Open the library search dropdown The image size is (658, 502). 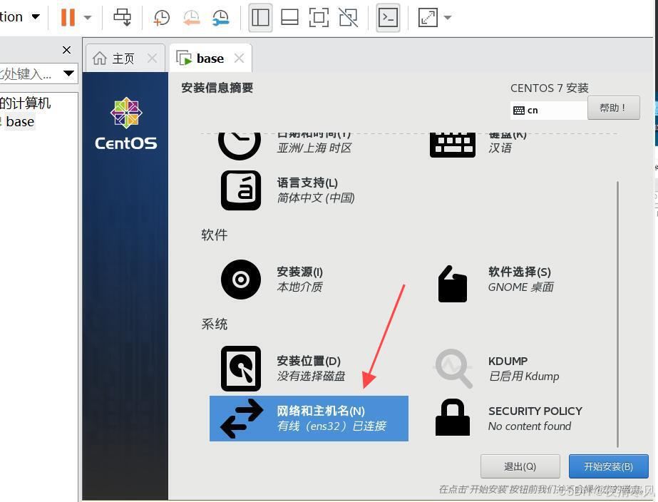(69, 74)
